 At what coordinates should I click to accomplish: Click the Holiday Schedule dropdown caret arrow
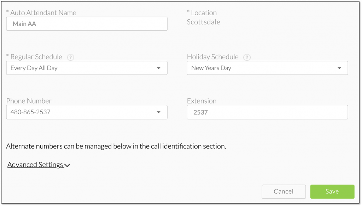point(339,68)
